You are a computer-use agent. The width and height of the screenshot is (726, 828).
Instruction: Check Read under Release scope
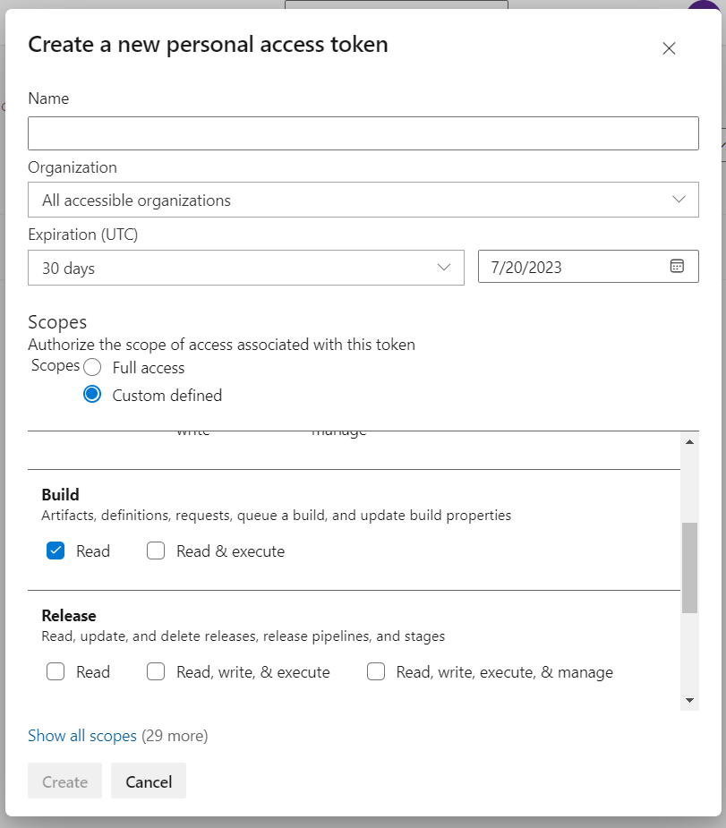[56, 671]
